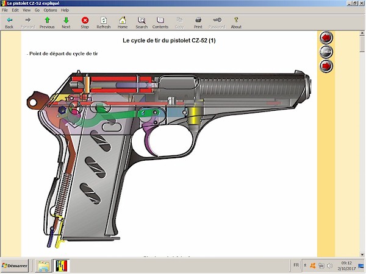Click the scrollbar down arrow

362,255
